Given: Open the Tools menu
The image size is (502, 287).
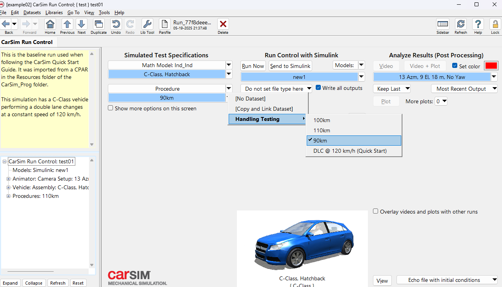Looking at the screenshot, I should coord(104,13).
